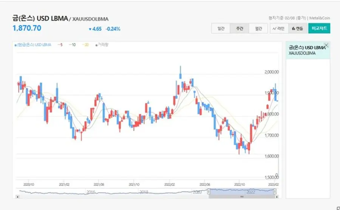Click the navigator scroll right arrow
The width and height of the screenshot is (340, 210).
(x=276, y=196)
